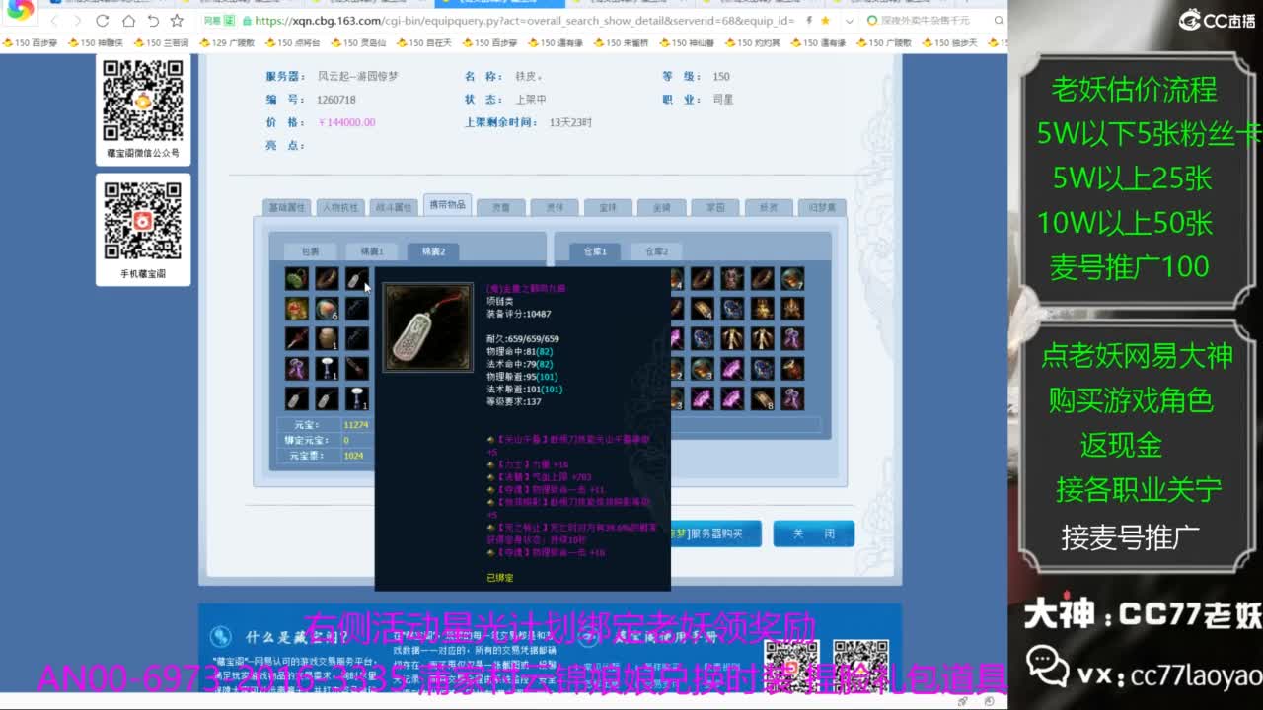Open the 129 广陵散 bookmark
Screen dimensions: 1263x710
point(226,43)
